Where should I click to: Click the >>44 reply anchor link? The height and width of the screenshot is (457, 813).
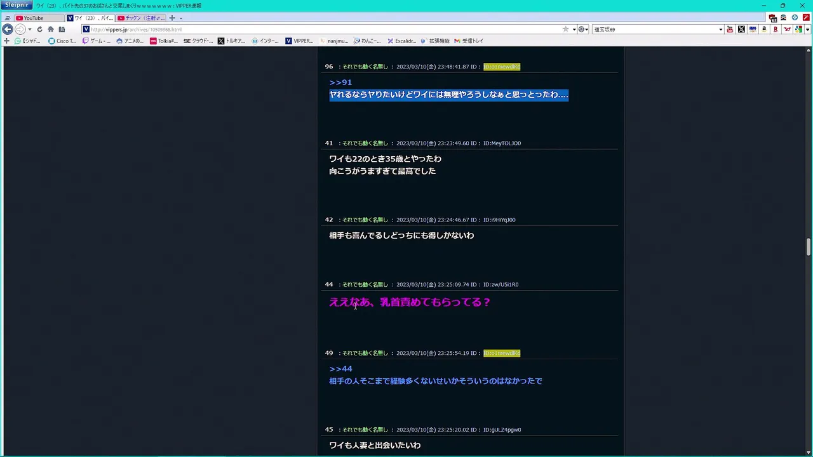[x=340, y=369]
